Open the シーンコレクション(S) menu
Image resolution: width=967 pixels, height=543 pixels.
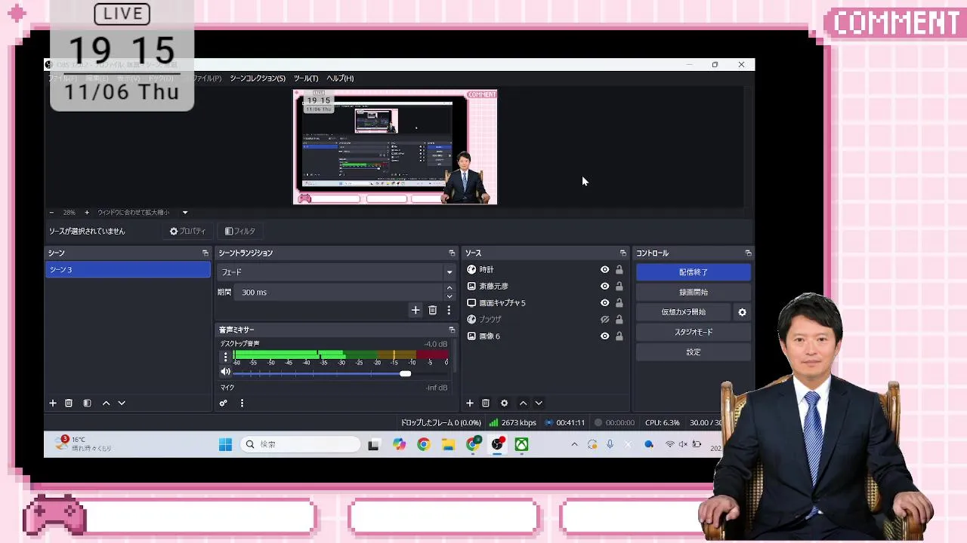[258, 78]
